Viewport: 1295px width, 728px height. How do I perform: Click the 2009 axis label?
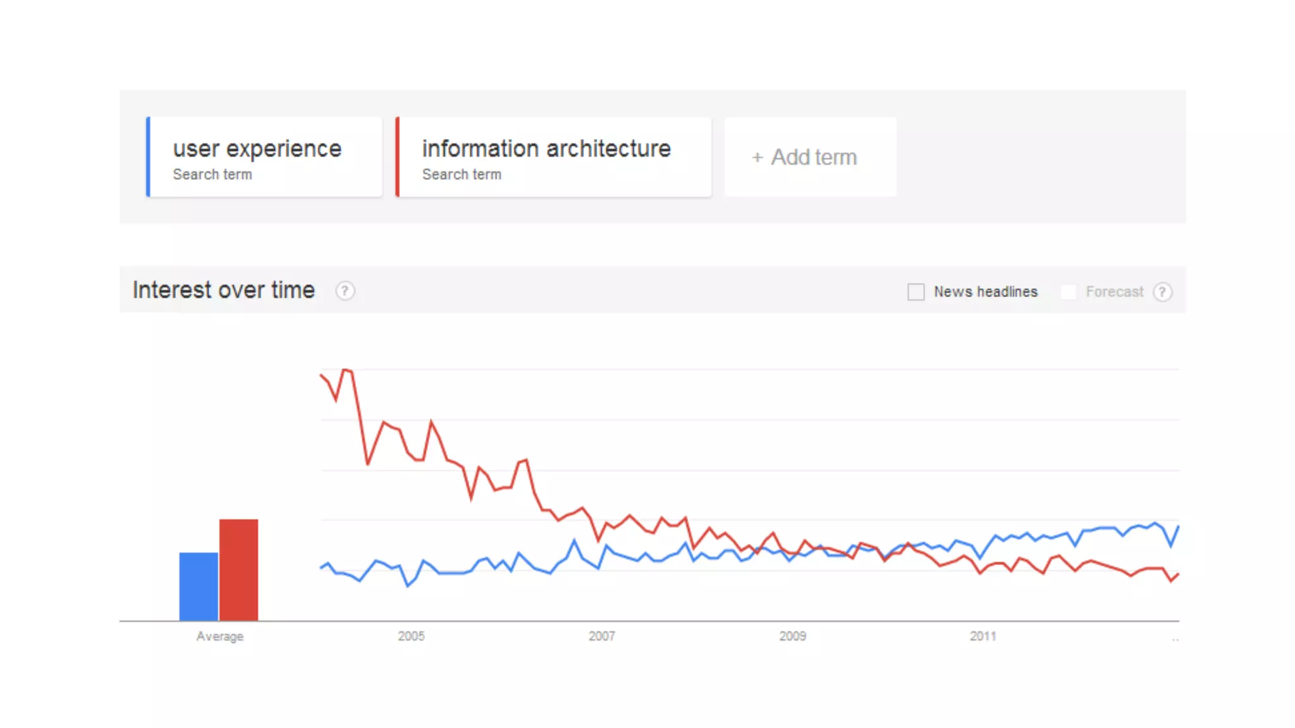[792, 636]
